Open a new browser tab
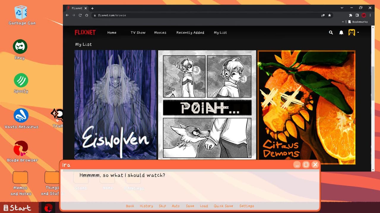 point(92,8)
